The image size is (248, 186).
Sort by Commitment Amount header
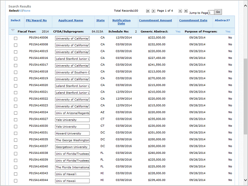point(155,21)
